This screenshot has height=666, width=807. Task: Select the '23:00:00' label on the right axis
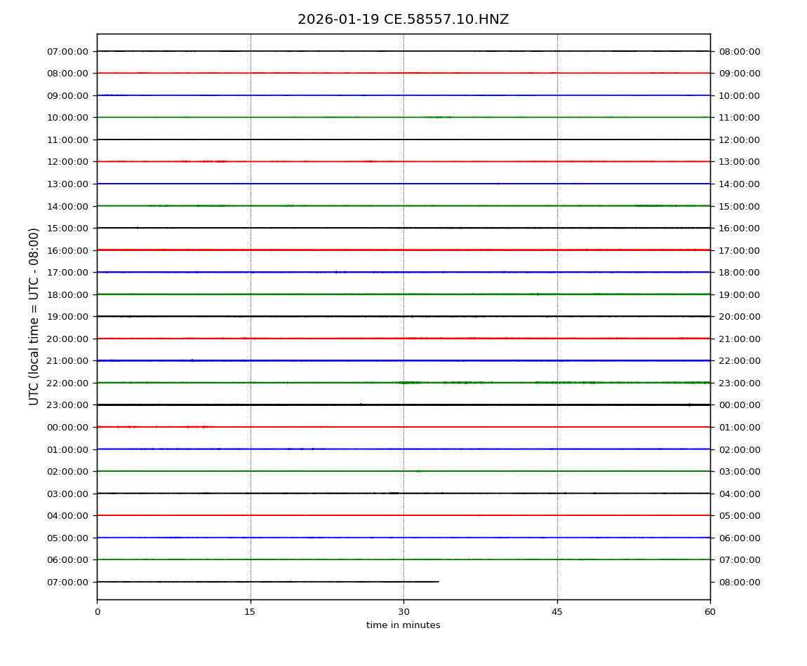(739, 383)
